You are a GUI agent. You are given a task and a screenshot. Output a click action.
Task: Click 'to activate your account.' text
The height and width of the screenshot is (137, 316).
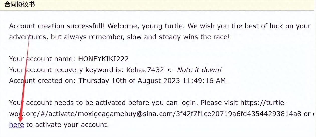click(67, 125)
